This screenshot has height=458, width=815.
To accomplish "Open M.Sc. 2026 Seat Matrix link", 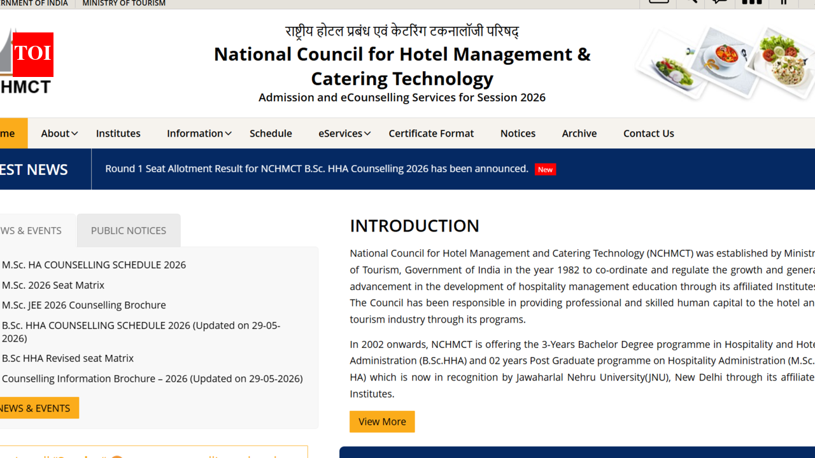I will tap(53, 285).
